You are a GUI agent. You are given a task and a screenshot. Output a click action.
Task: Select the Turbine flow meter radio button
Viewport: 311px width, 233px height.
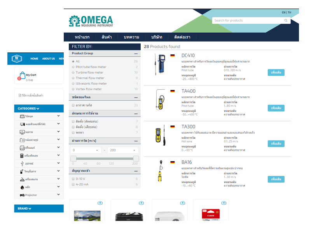[x=73, y=73]
